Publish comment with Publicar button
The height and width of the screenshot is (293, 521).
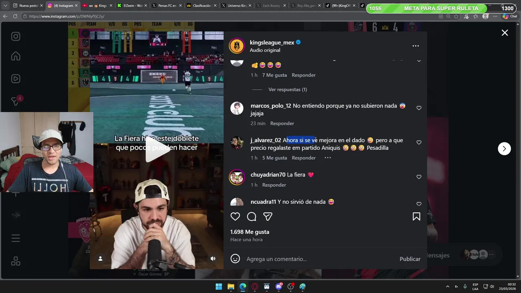tap(410, 259)
